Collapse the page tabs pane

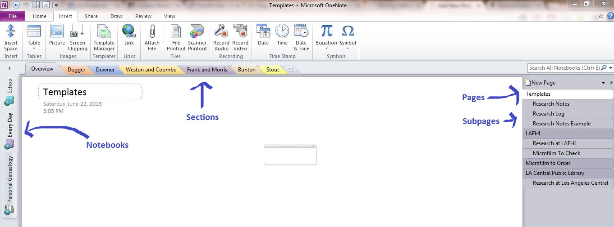[611, 83]
